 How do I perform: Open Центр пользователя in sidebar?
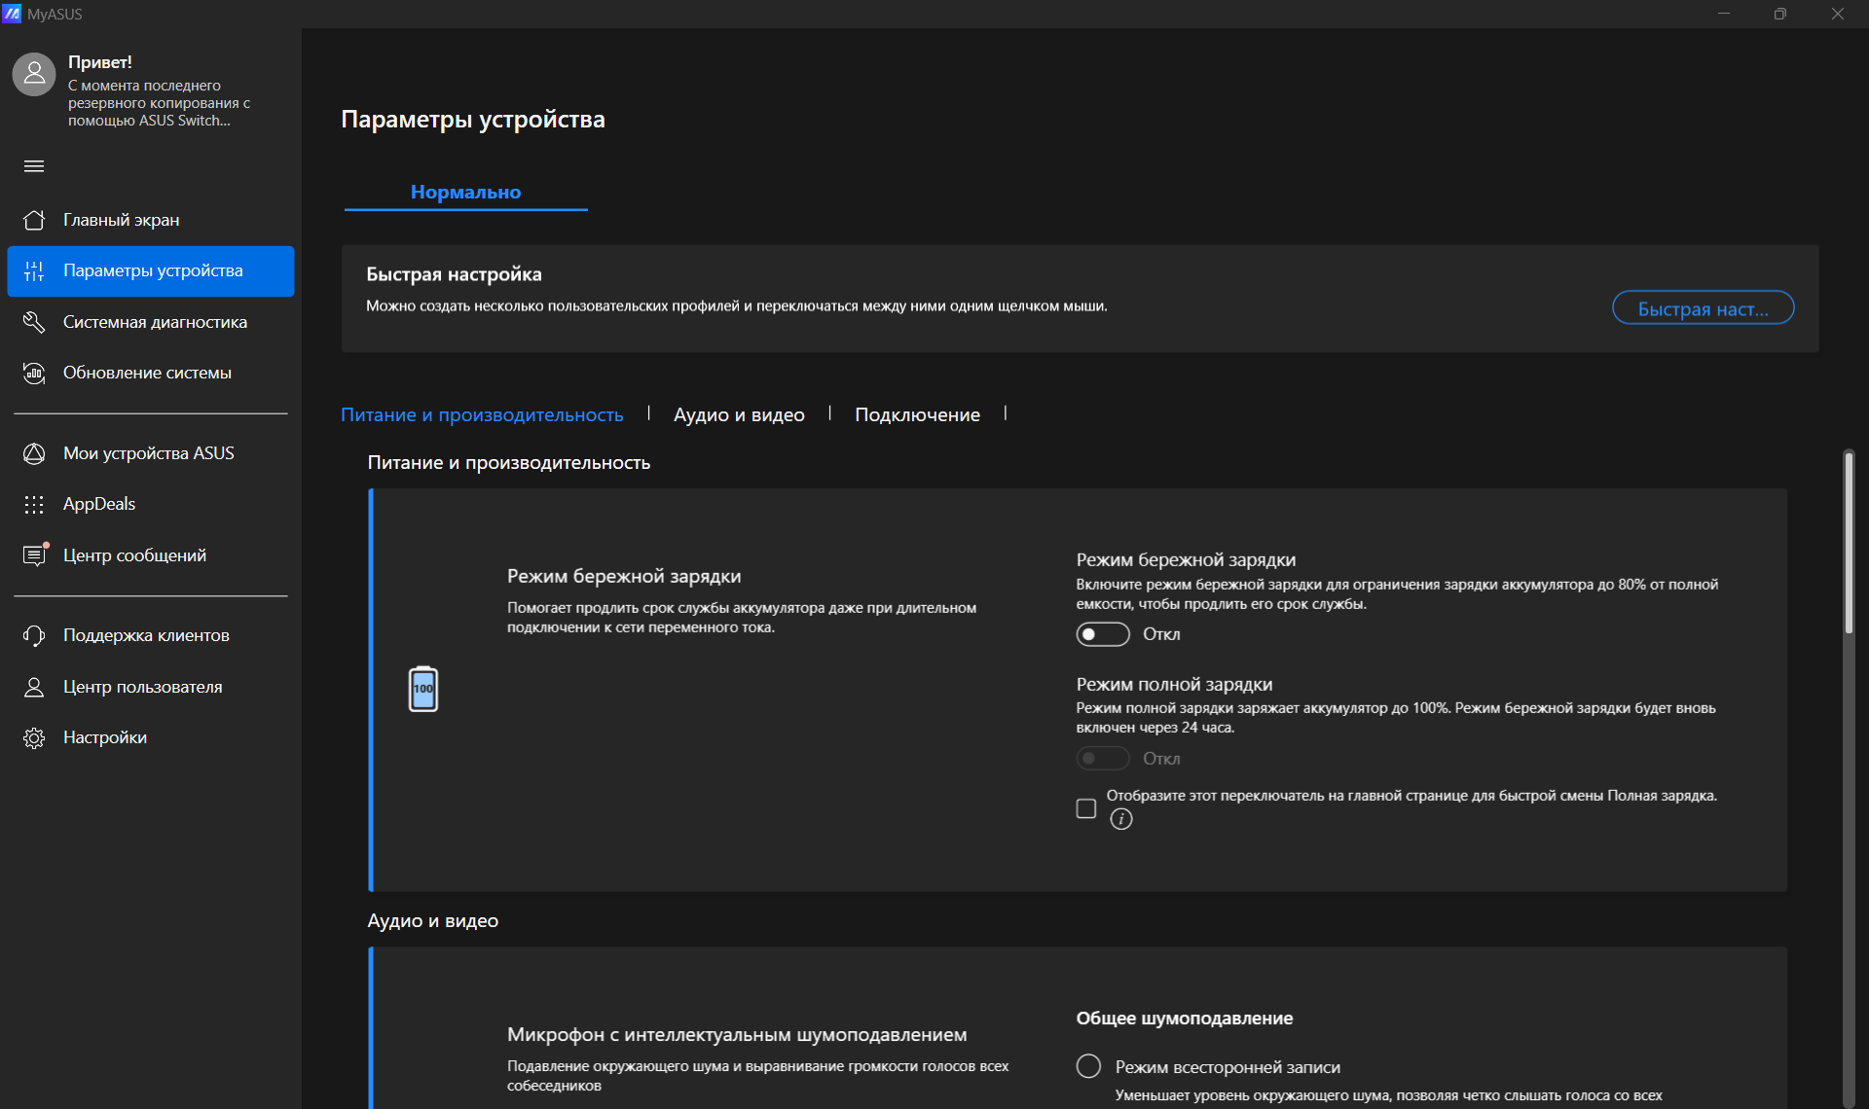pos(142,687)
